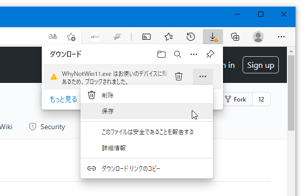Click the profile avatar icon
Image resolution: width=302 pixels, height=196 pixels.
258,37
